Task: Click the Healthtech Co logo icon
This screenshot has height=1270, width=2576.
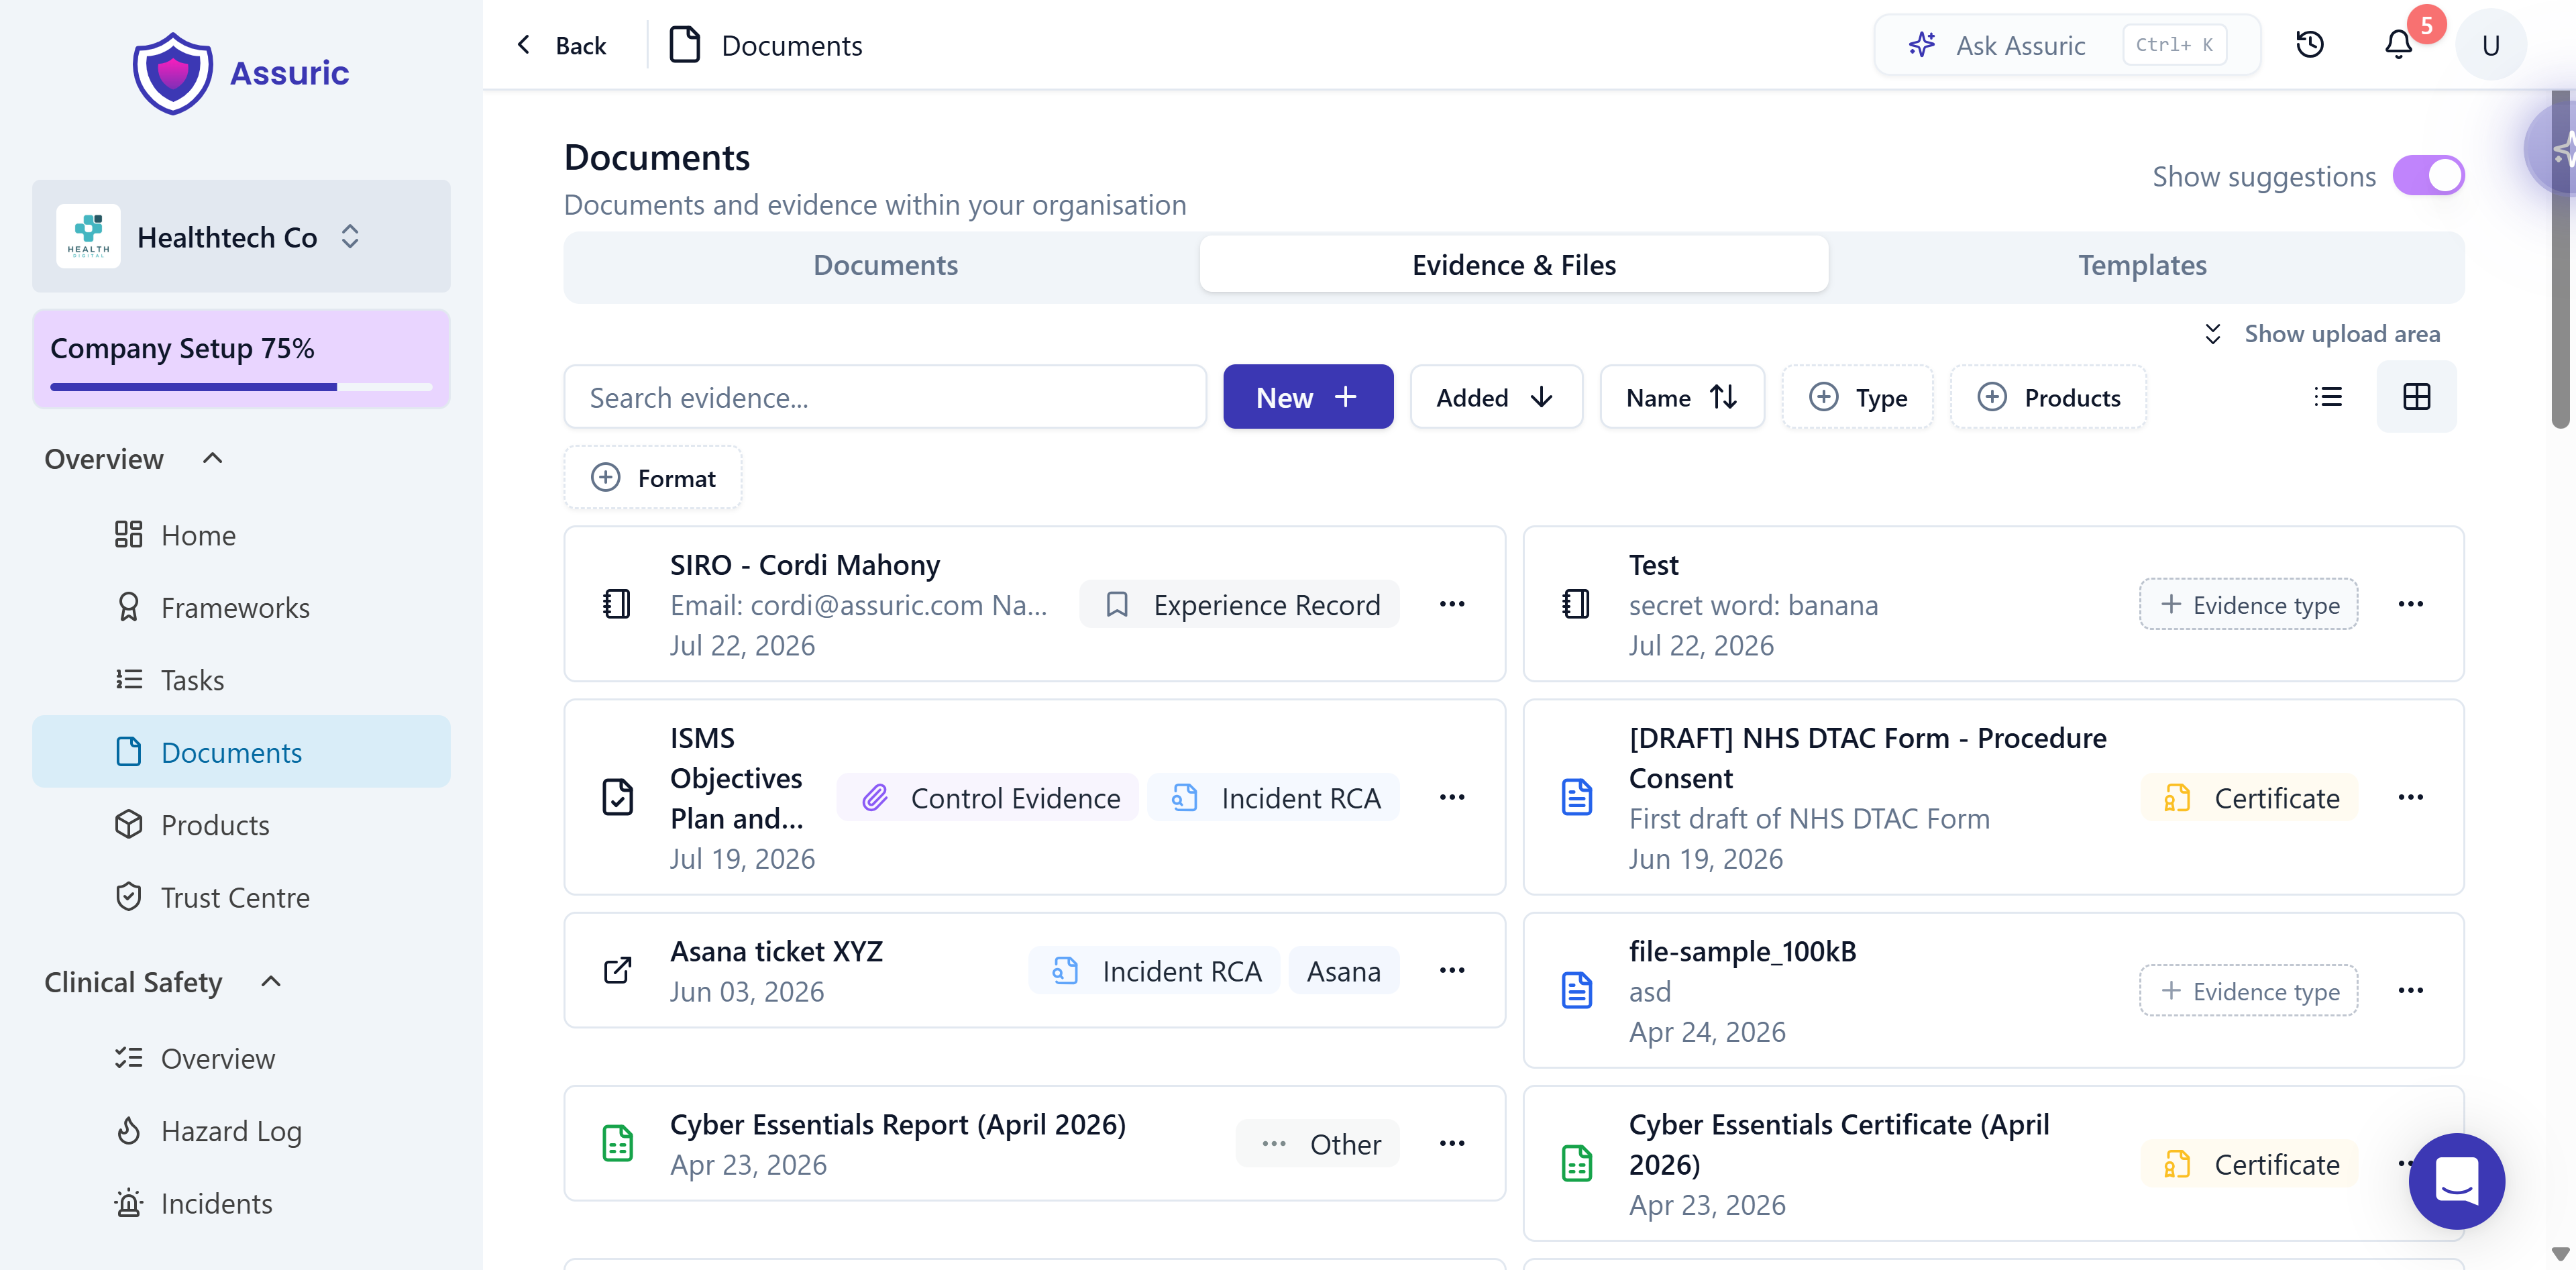Action: [x=88, y=236]
